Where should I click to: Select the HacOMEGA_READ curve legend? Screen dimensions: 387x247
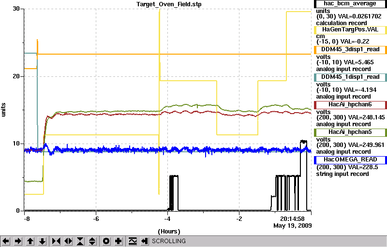pos(350,160)
